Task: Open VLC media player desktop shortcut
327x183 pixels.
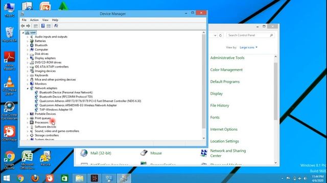Action: point(9,86)
